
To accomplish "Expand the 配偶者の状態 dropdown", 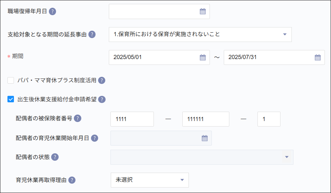I will coord(286,157).
